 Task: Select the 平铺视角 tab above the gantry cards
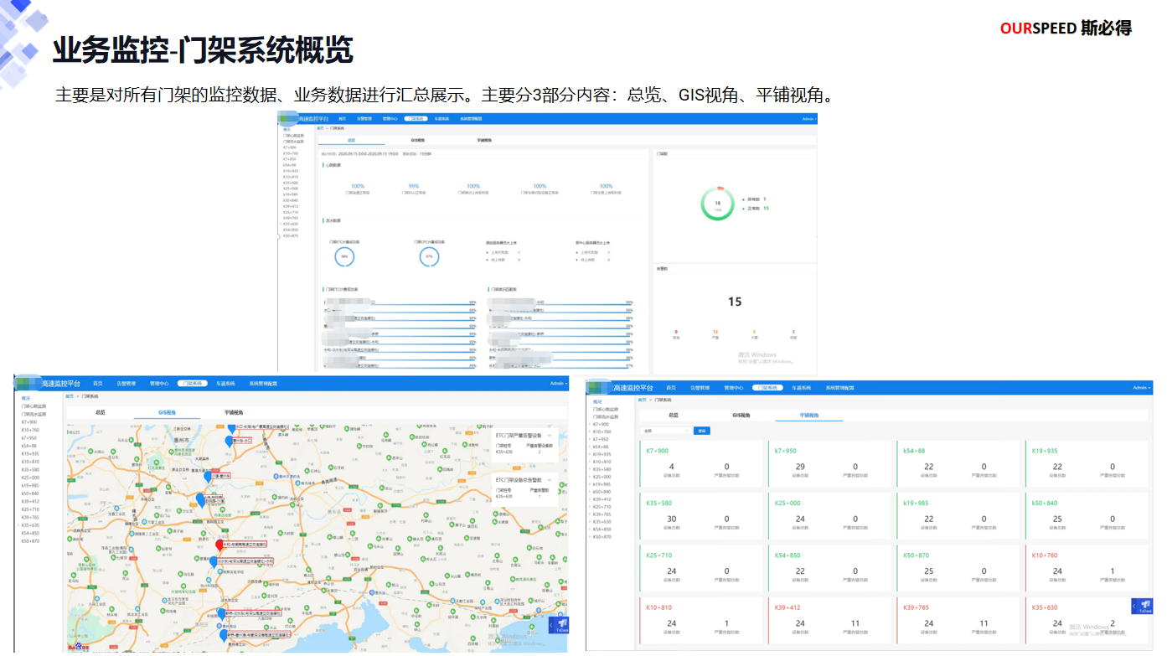coord(808,415)
